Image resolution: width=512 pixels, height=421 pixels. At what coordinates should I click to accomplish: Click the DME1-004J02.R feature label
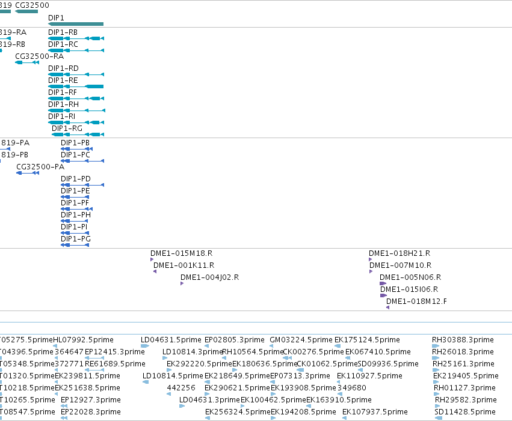point(209,277)
